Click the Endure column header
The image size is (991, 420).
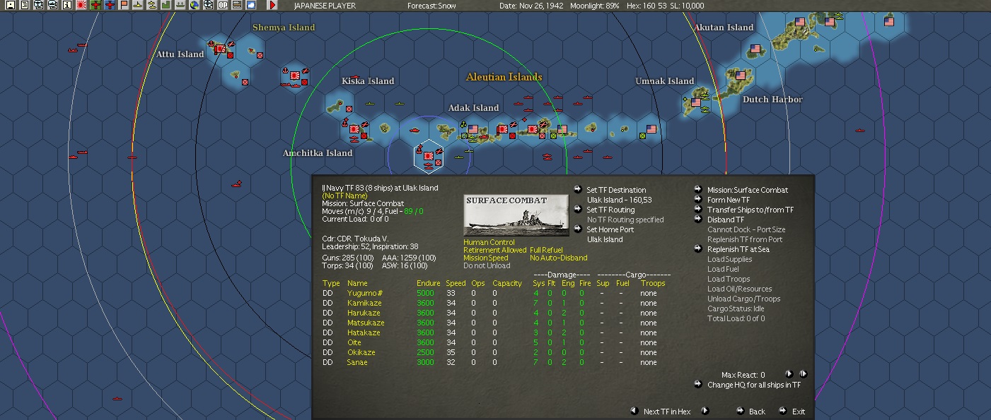point(429,284)
